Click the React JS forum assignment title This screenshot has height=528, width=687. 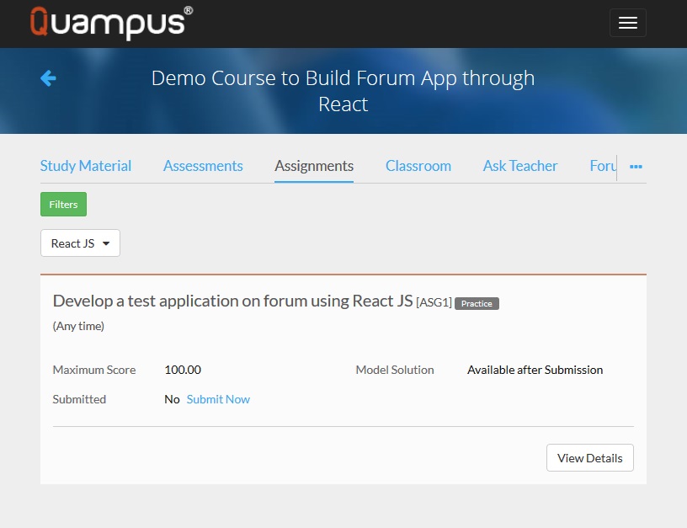pyautogui.click(x=232, y=301)
